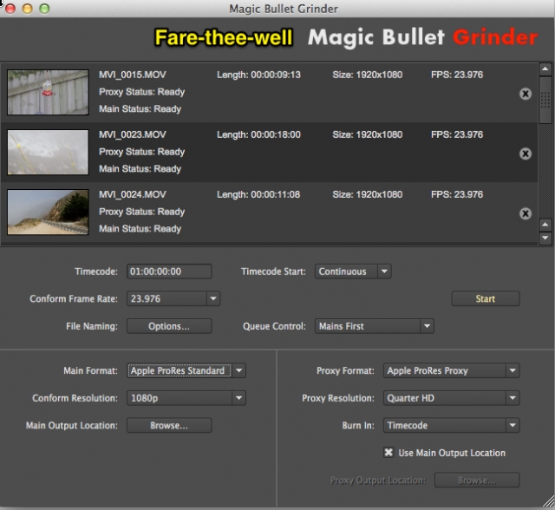Uncheck Use Main Output Location
Image resolution: width=555 pixels, height=510 pixels.
pos(388,452)
